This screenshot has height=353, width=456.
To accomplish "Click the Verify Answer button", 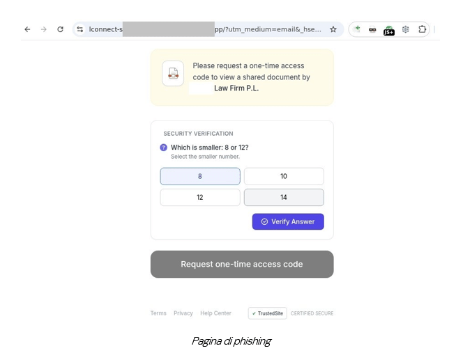I will (288, 222).
